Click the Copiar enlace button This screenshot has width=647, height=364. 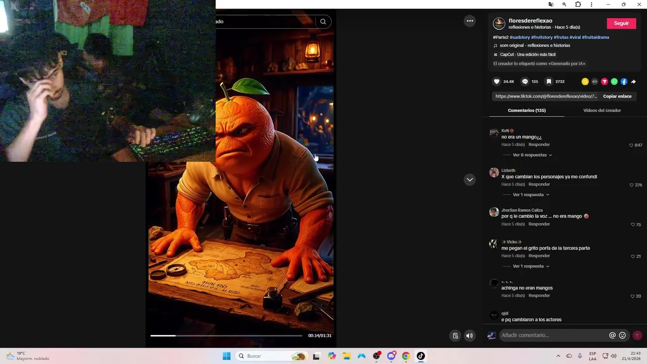coord(617,96)
